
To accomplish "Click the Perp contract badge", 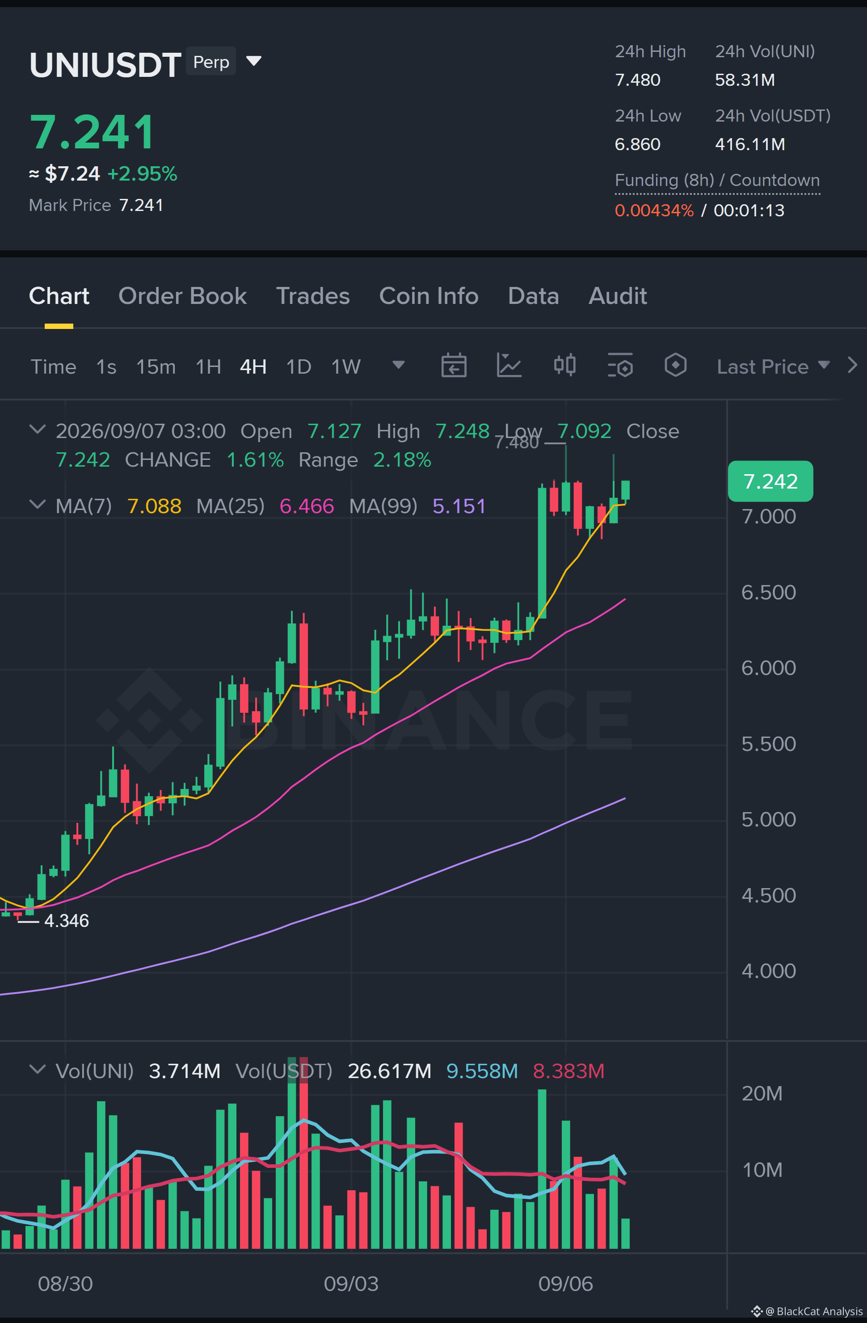I will pos(211,62).
